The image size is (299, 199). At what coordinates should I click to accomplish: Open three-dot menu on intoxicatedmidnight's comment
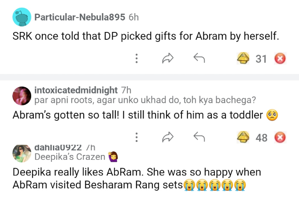tap(136, 137)
